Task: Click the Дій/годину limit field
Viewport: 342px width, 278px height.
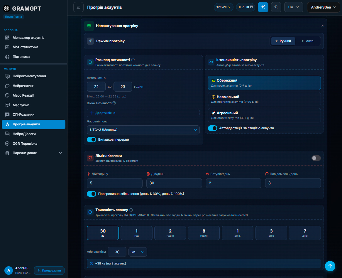Action: click(x=114, y=183)
